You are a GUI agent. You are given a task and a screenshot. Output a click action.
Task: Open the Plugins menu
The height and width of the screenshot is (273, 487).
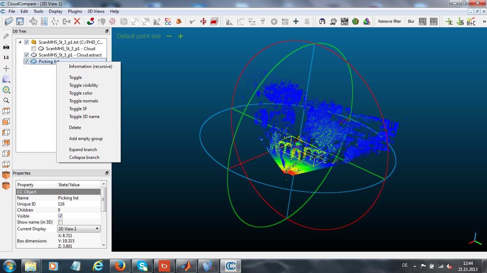click(75, 11)
